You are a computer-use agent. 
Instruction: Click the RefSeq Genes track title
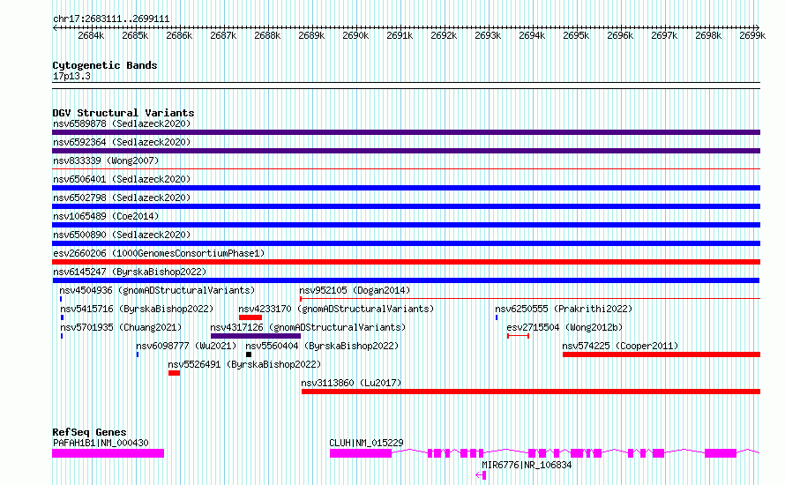tap(89, 432)
